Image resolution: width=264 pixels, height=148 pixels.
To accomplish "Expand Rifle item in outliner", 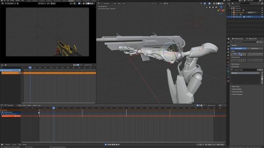I will [232, 15].
